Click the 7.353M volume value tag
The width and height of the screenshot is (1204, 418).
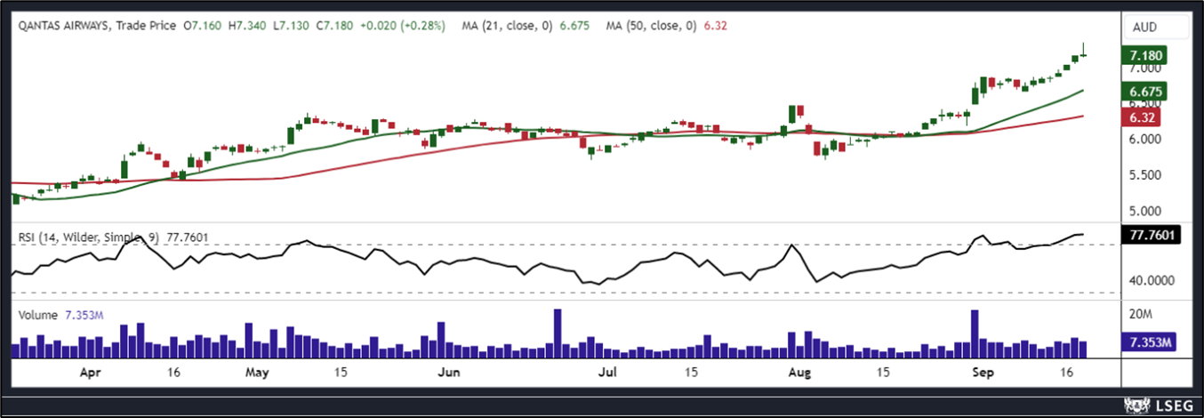pos(1147,343)
